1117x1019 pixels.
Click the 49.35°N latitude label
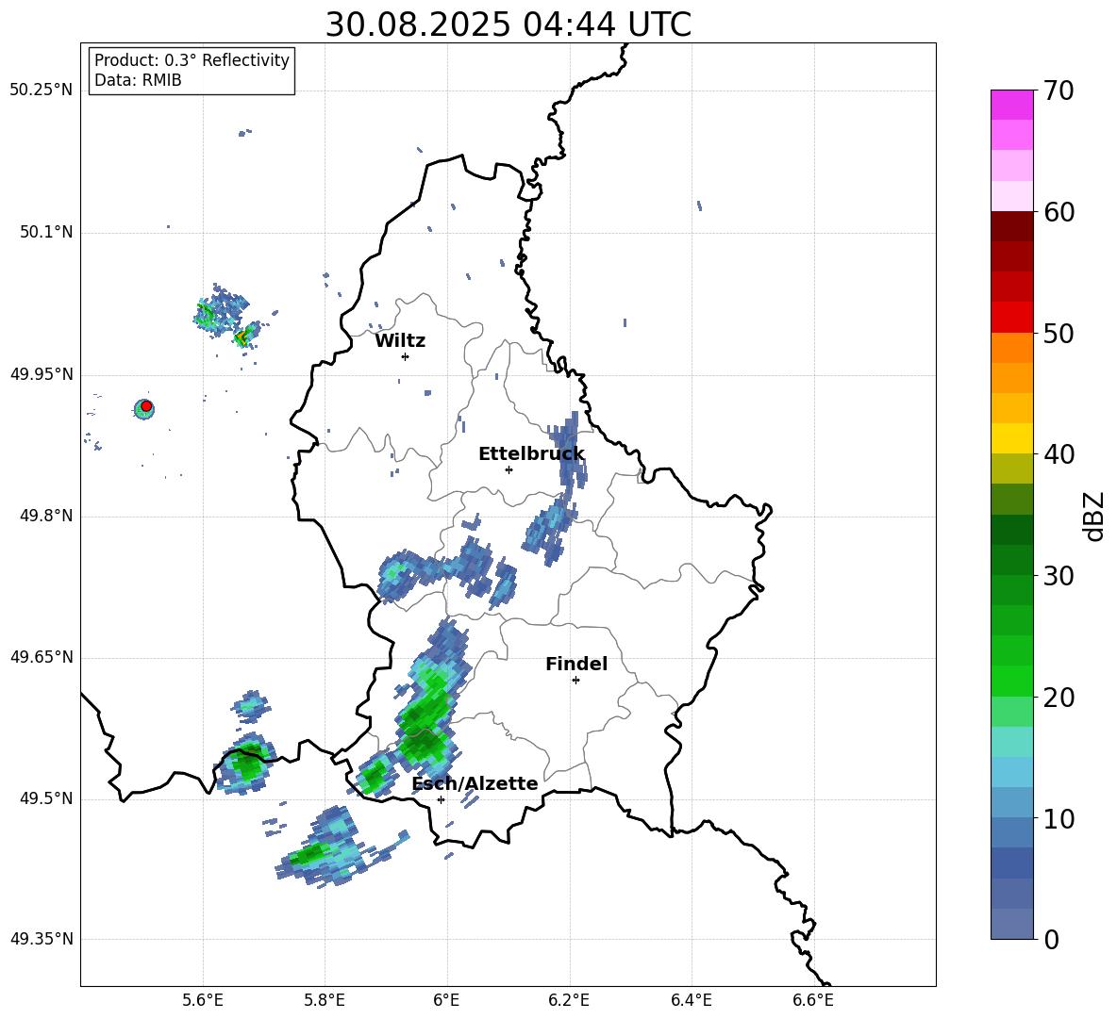click(x=41, y=939)
